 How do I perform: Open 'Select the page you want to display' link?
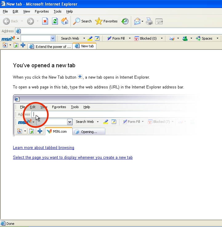tap(73, 157)
